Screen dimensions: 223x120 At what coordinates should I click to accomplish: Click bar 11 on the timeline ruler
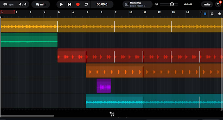tap(145, 12)
